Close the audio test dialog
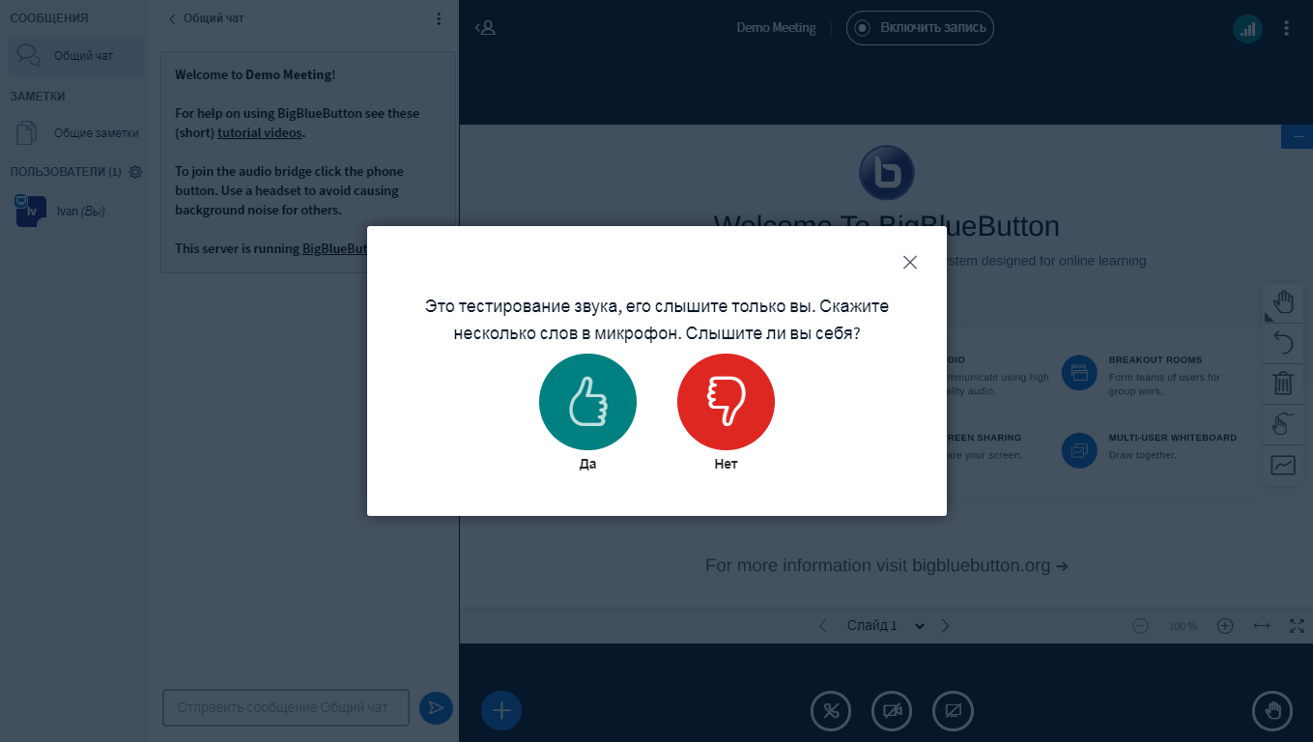The image size is (1313, 742). (909, 262)
